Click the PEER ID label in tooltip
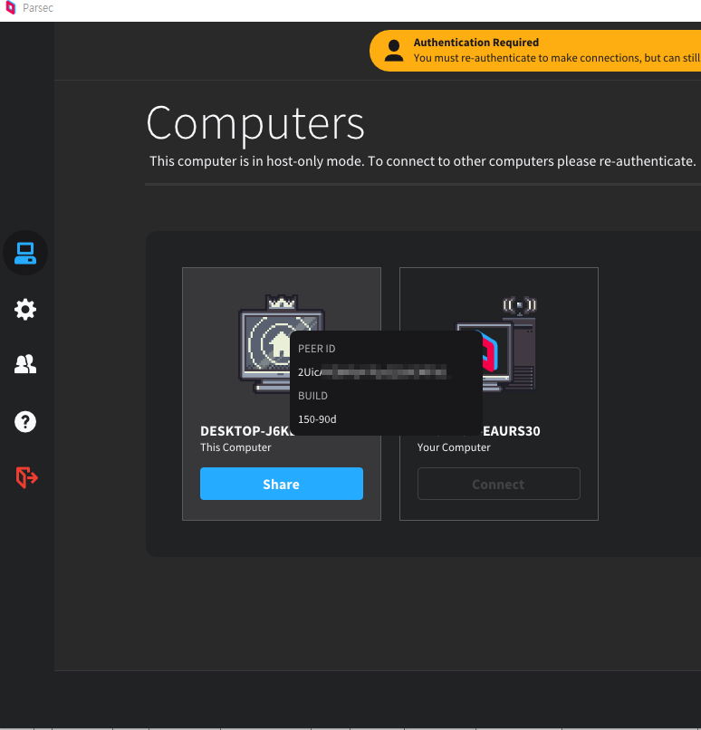The width and height of the screenshot is (701, 730). click(x=316, y=349)
